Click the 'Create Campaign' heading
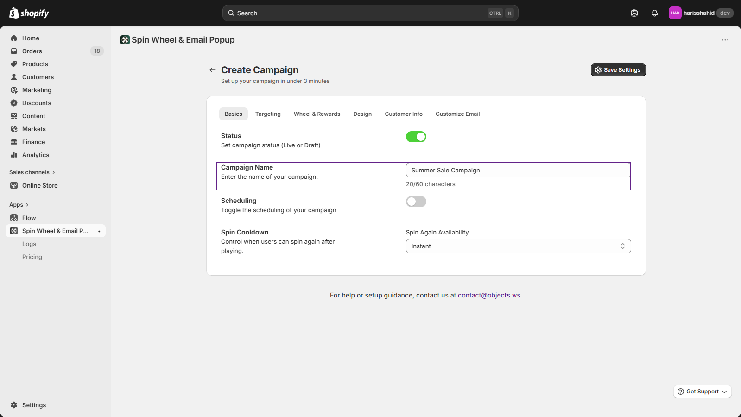Viewport: 741px width, 417px height. (x=260, y=70)
